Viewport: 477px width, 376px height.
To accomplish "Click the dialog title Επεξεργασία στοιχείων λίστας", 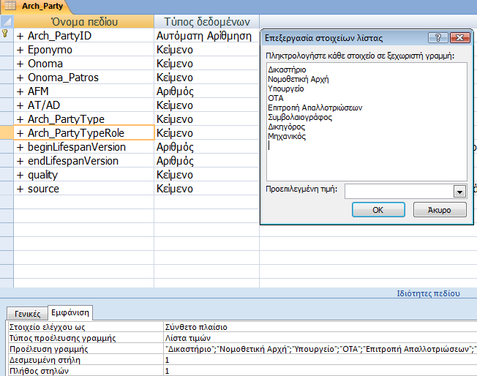I will 323,38.
